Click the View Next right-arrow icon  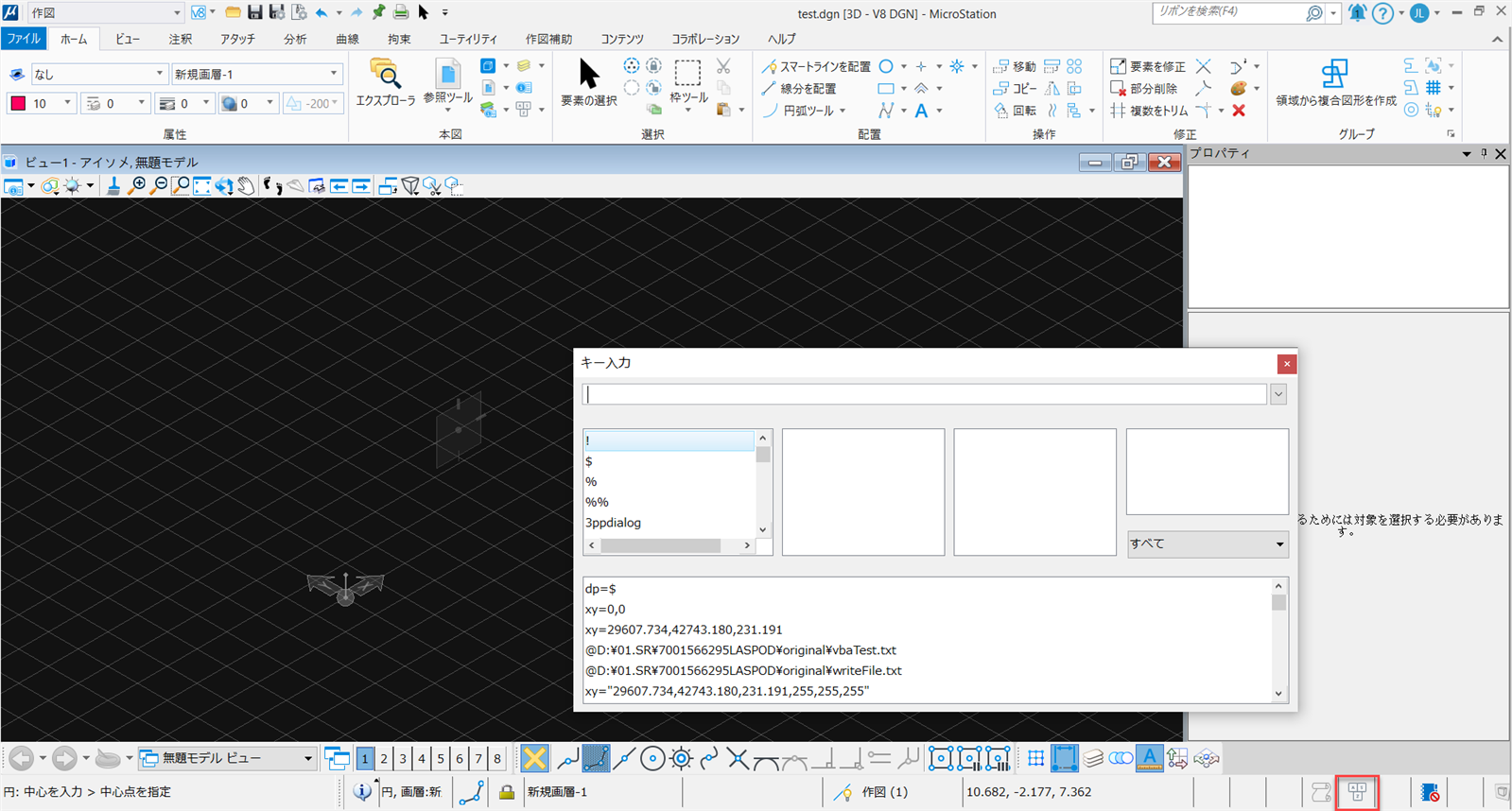click(x=361, y=186)
